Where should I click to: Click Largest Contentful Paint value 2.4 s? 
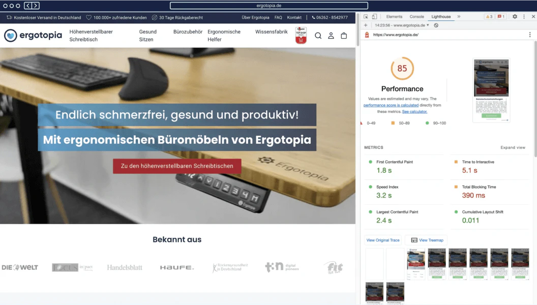tap(384, 221)
